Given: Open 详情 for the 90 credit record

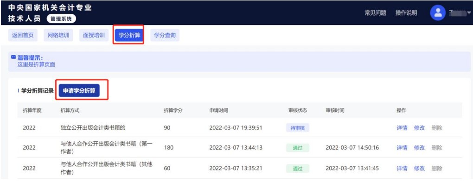Looking at the screenshot, I should [x=402, y=127].
